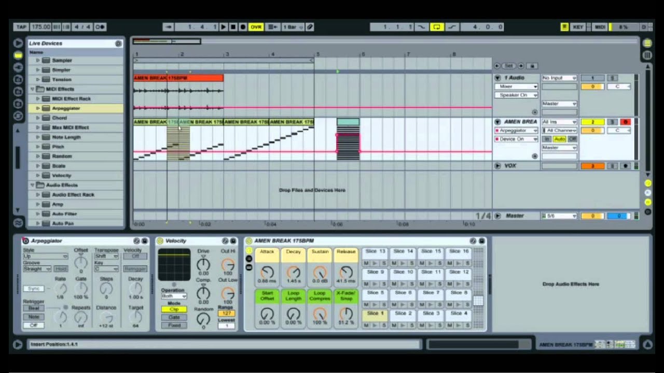
Task: Open File Browser 1 icon
Action: [x=18, y=79]
